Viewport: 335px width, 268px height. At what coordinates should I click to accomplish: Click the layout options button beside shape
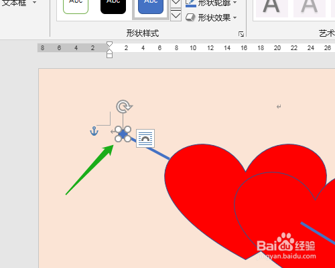(x=145, y=138)
